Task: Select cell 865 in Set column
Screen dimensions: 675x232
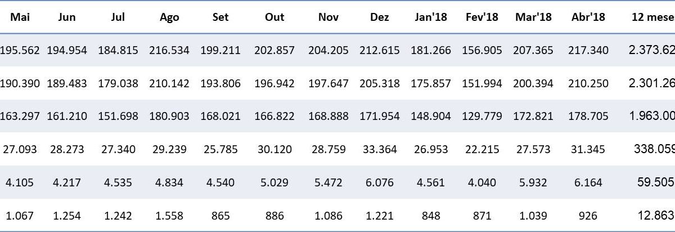Action: [x=220, y=215]
